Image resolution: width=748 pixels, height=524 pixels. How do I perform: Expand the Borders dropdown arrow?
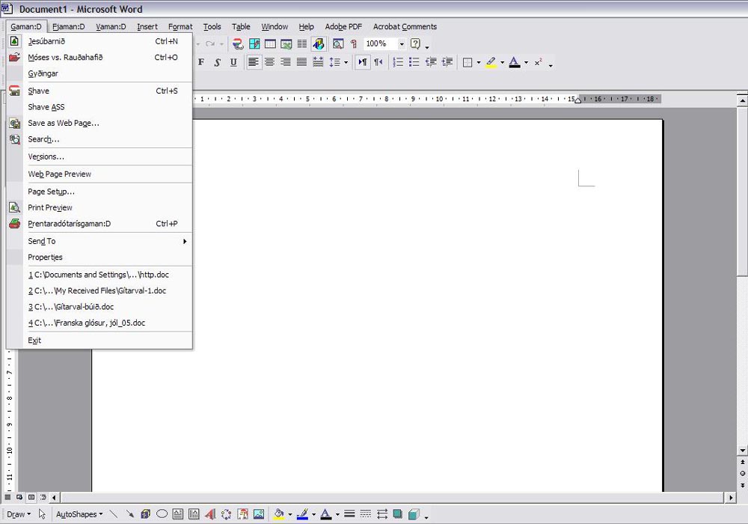point(479,63)
